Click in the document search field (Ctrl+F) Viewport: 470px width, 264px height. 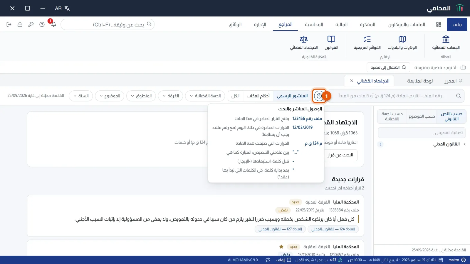[x=108, y=24]
